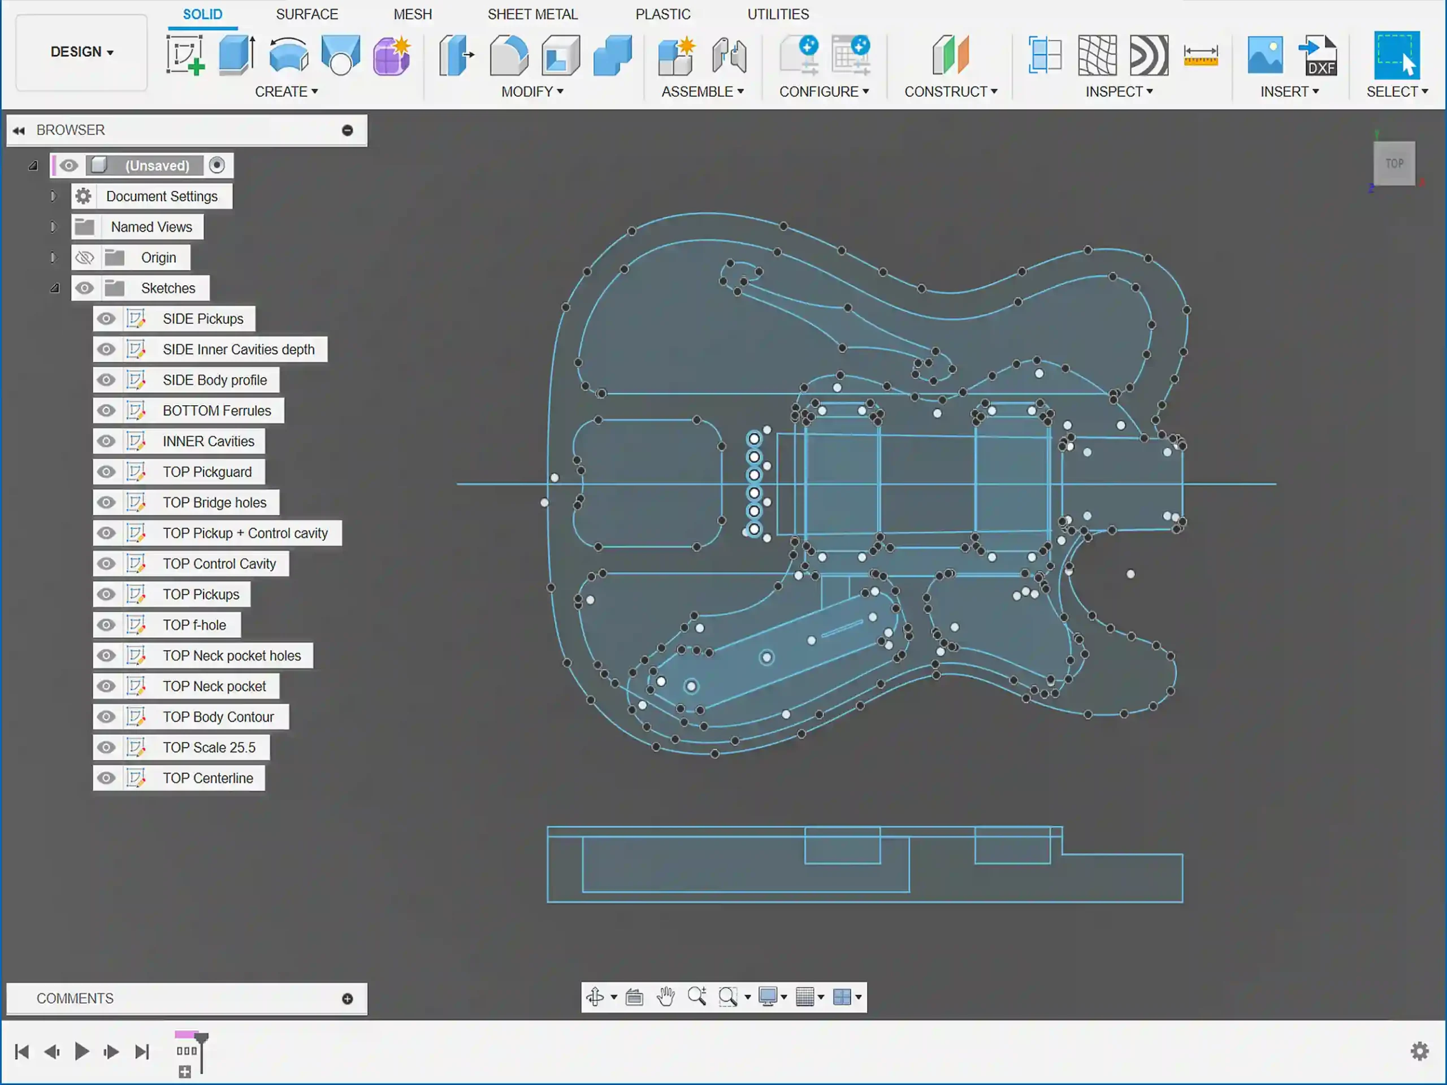The image size is (1447, 1085).
Task: Collapse the Sketches folder
Action: pyautogui.click(x=55, y=288)
